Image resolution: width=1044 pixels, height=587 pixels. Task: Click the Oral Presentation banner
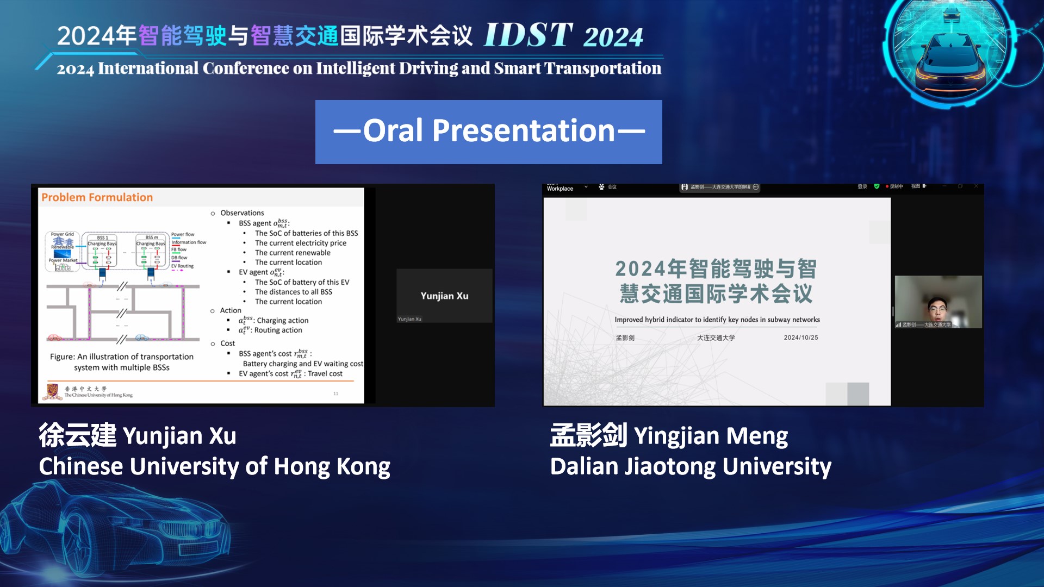coord(489,132)
